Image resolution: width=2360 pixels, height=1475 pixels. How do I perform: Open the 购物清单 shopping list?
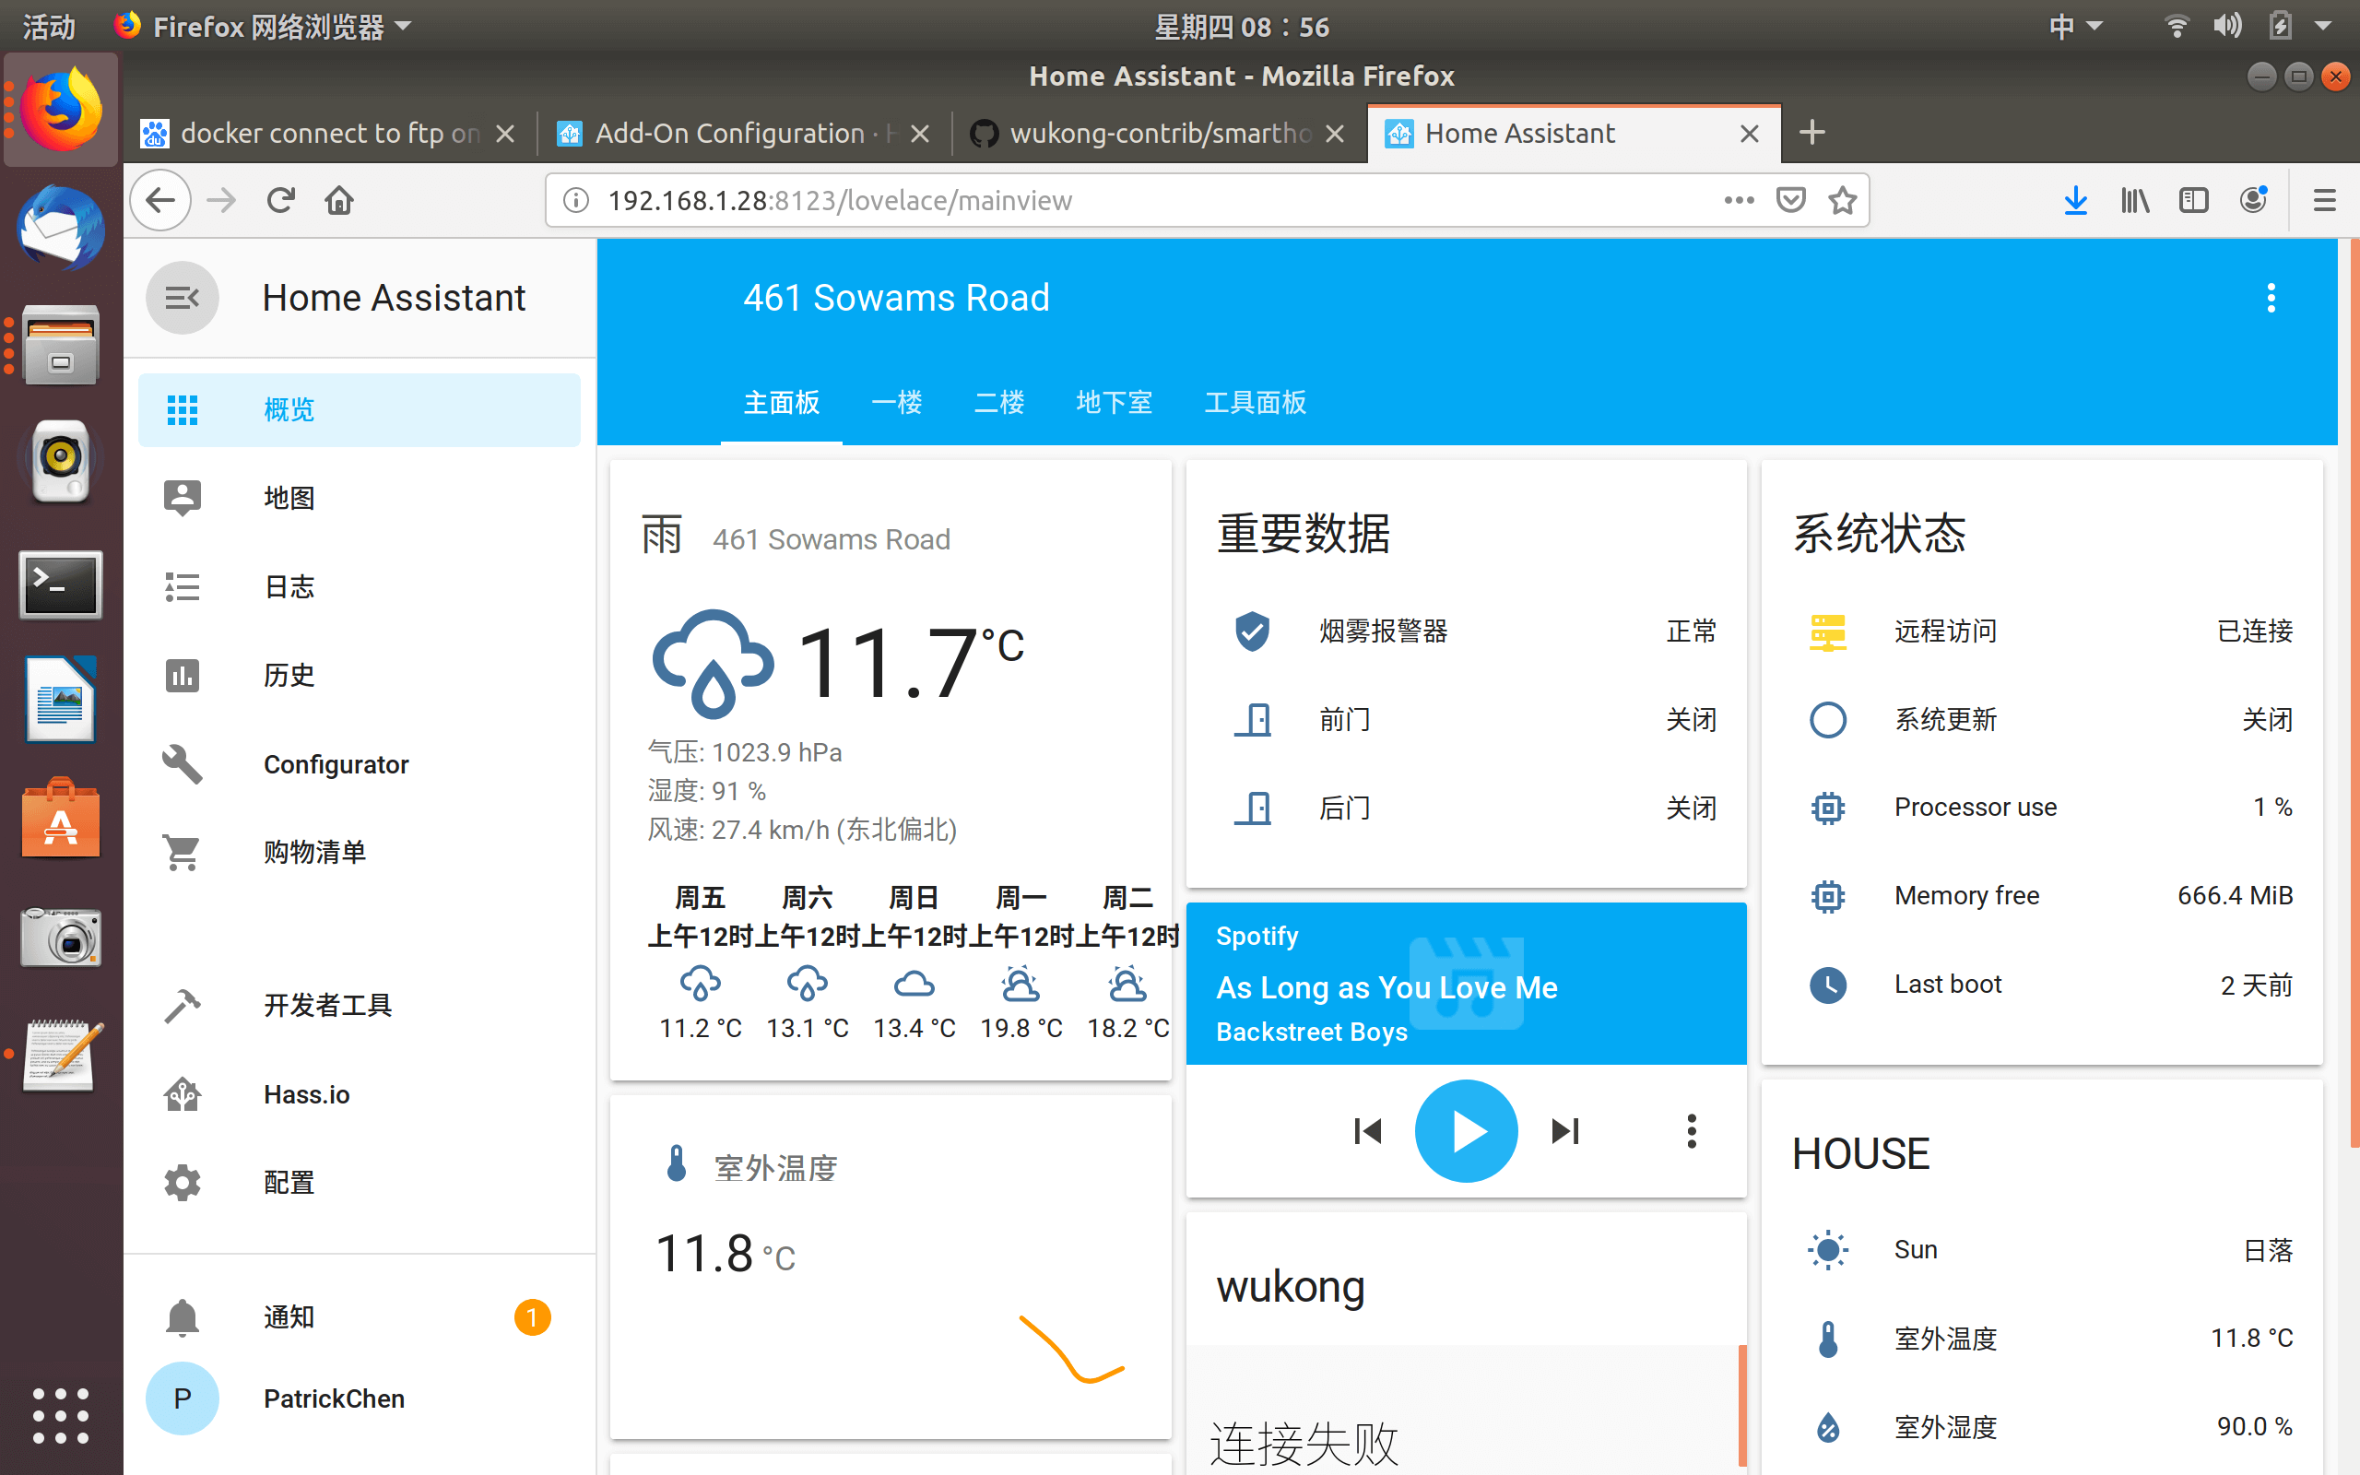pyautogui.click(x=314, y=852)
